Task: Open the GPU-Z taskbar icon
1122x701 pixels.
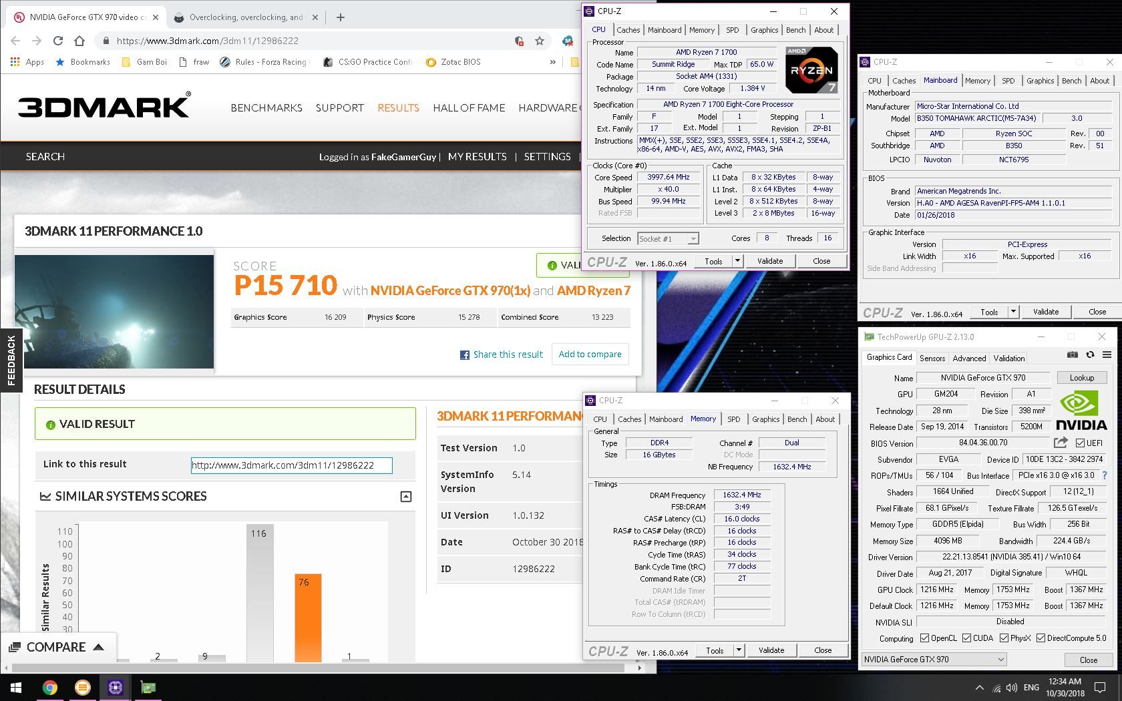Action: pos(148,687)
